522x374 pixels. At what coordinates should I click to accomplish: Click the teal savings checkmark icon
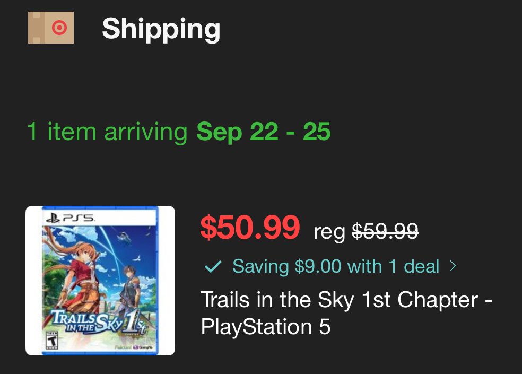click(x=212, y=266)
